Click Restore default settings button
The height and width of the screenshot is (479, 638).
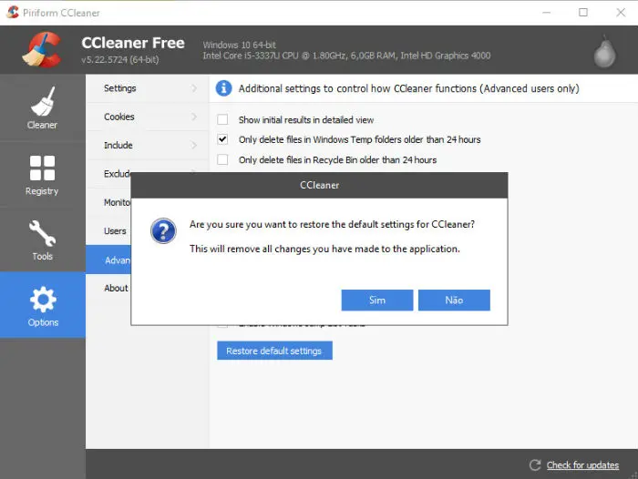274,351
